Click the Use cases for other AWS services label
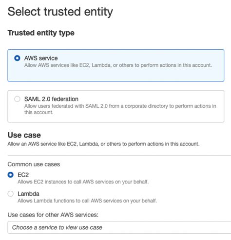The image size is (231, 240). [53, 215]
